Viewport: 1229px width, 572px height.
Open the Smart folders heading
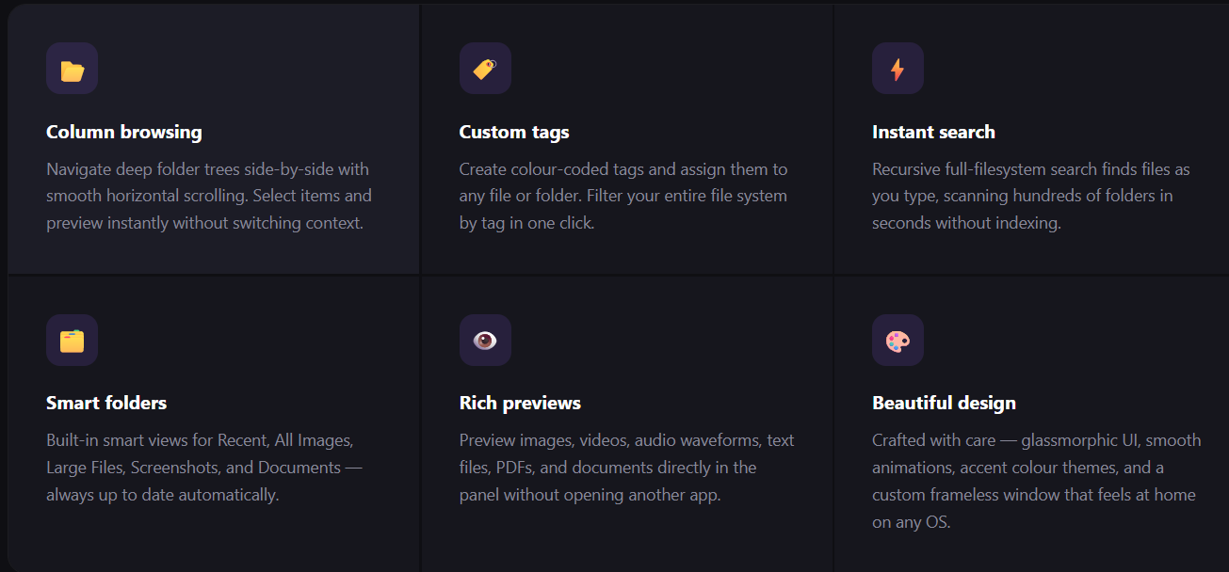click(x=106, y=403)
